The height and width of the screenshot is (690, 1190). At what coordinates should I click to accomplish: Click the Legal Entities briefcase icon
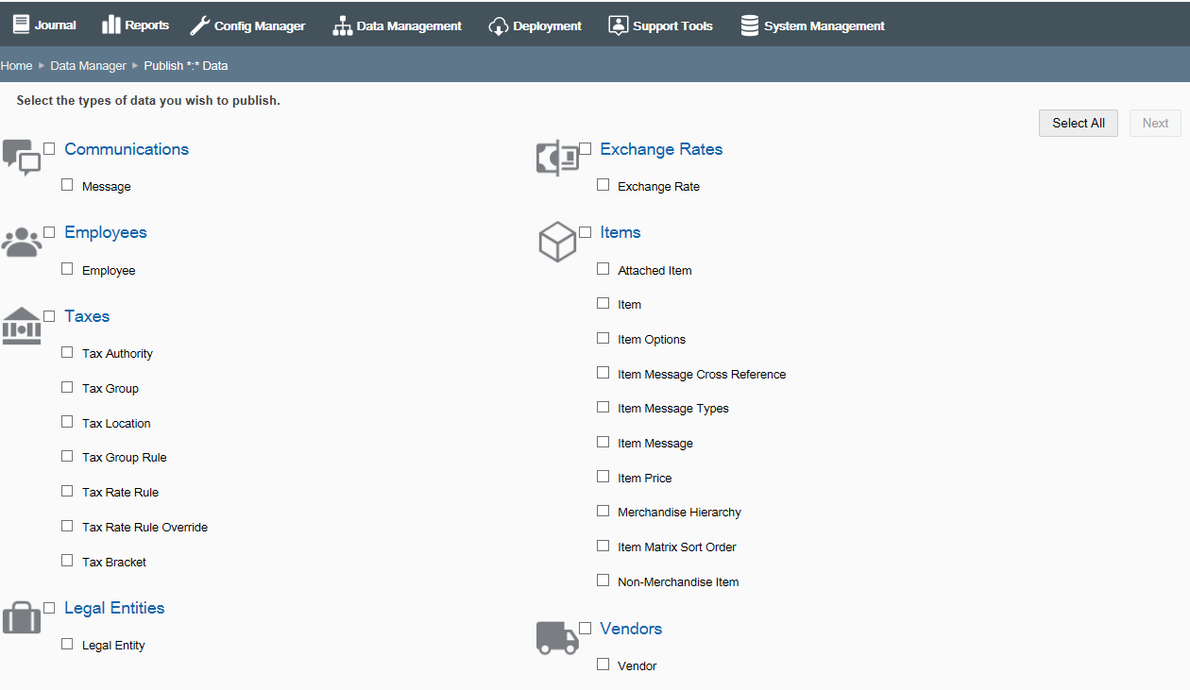[x=23, y=616]
